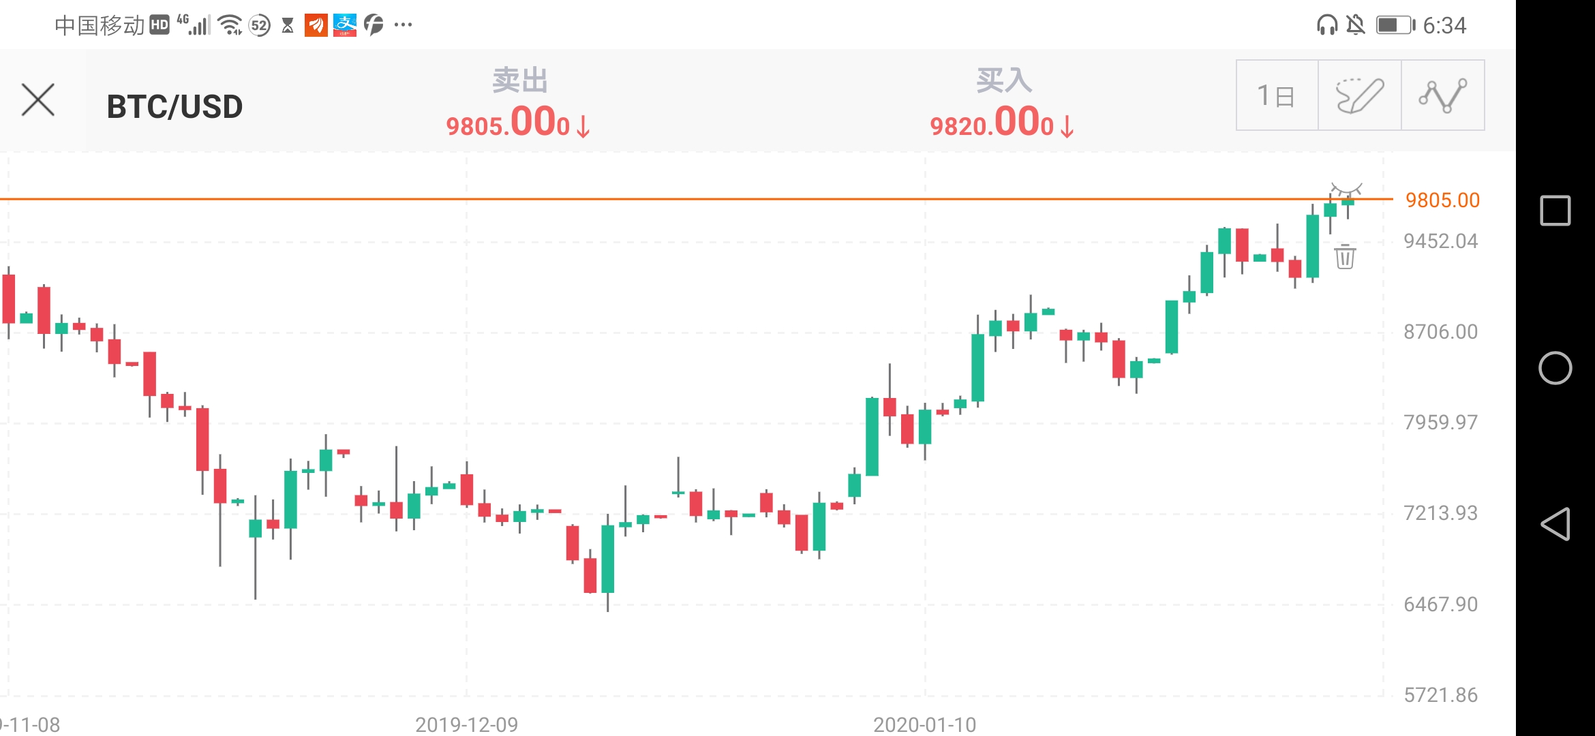Image resolution: width=1595 pixels, height=736 pixels.
Task: Tap the 2020-01-10 date axis label
Action: click(925, 724)
